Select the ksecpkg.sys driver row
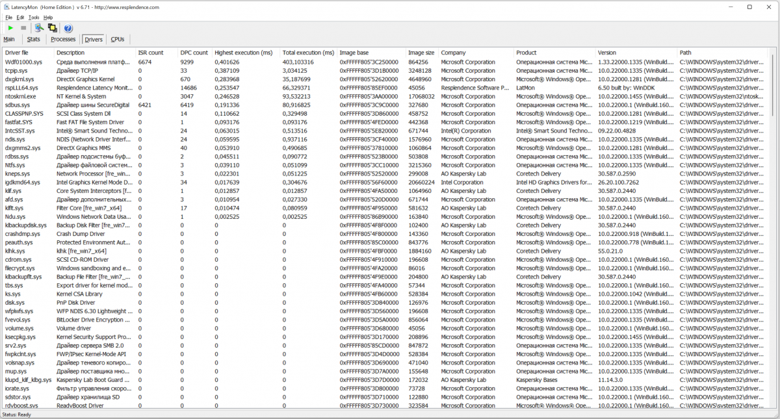Image resolution: width=780 pixels, height=419 pixels. point(385,336)
